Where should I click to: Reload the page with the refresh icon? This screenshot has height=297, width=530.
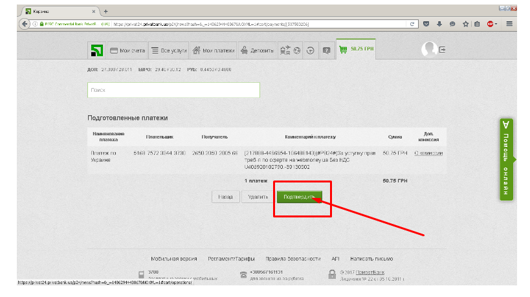pyautogui.click(x=412, y=24)
